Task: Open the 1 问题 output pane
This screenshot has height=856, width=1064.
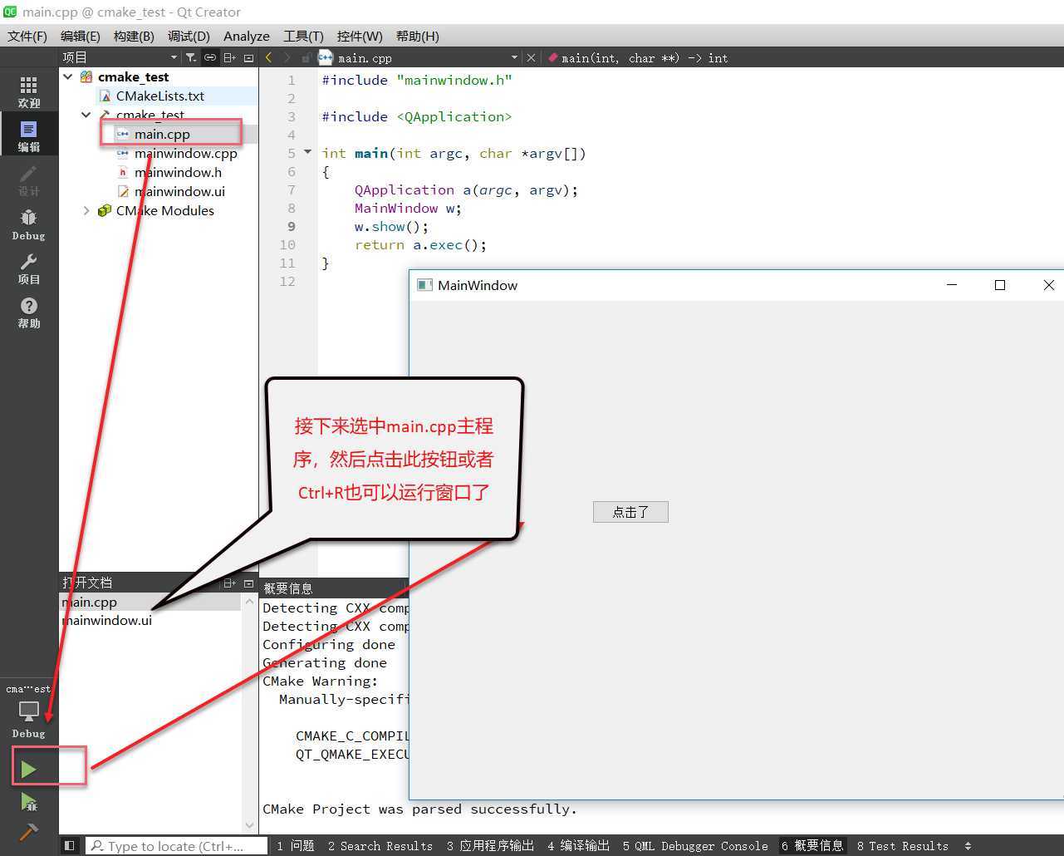Action: [x=295, y=845]
